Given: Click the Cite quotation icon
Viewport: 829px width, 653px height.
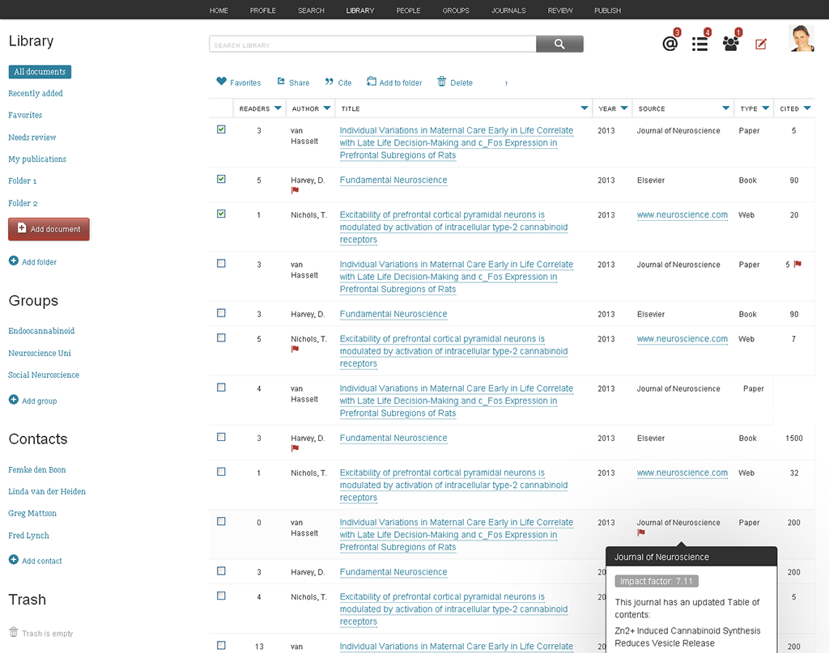Looking at the screenshot, I should (x=329, y=82).
